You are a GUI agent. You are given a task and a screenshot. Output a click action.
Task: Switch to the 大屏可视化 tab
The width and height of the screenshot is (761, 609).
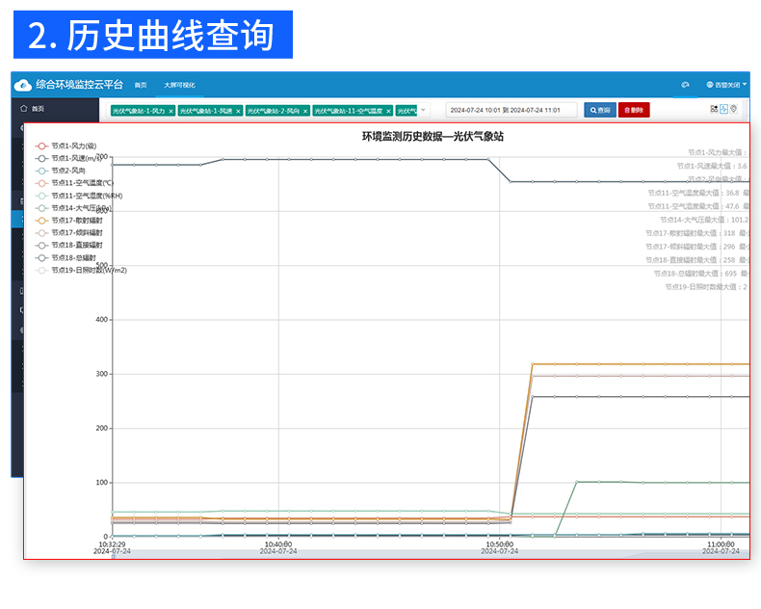[179, 85]
